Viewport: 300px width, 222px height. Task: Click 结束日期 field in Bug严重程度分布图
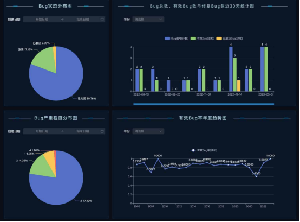tap(83, 131)
